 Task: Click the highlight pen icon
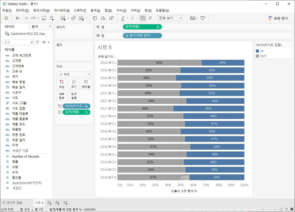tap(123, 18)
